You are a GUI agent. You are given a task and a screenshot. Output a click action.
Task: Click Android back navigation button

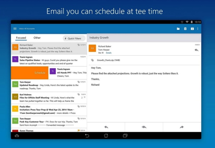pyautogui.click(x=87, y=136)
